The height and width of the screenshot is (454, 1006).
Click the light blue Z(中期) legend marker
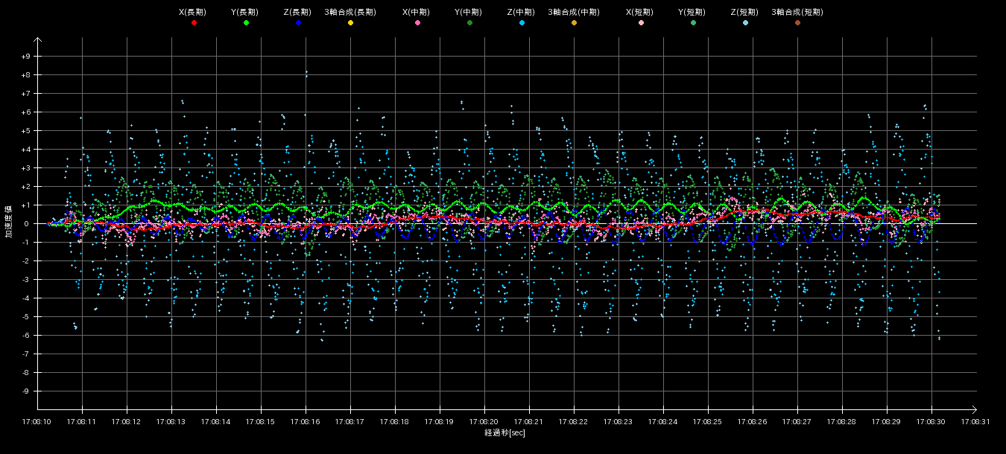coord(522,23)
